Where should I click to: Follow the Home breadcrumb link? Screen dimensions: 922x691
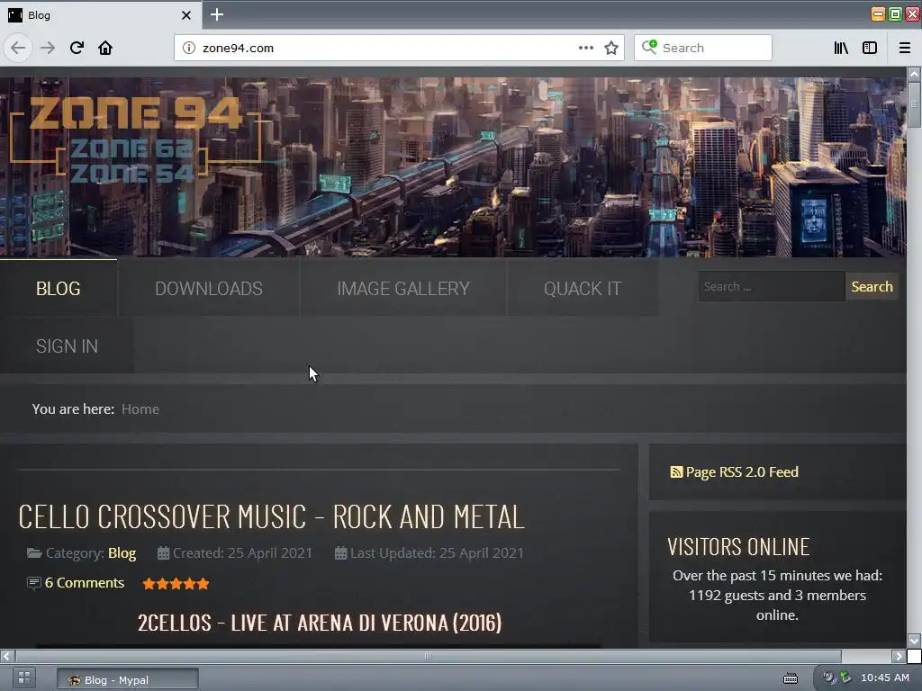pyautogui.click(x=140, y=409)
